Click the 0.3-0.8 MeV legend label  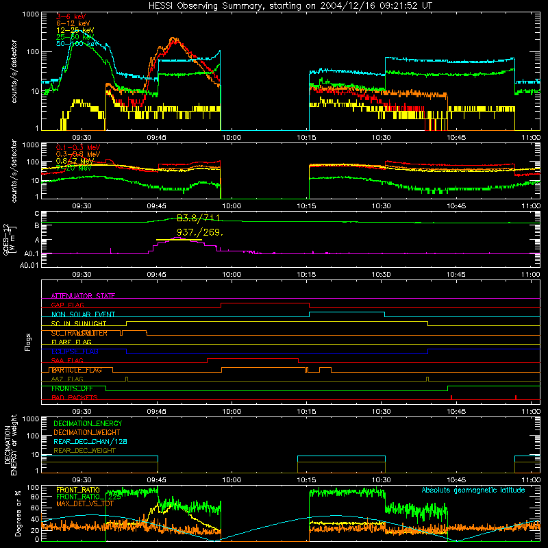78,155
